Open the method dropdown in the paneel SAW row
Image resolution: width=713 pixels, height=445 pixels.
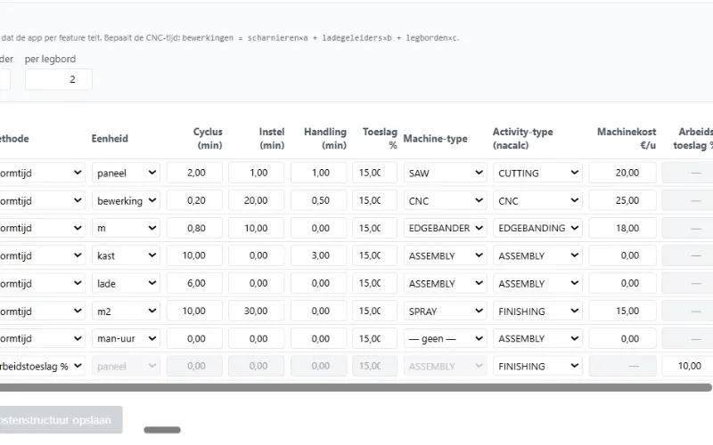tap(42, 173)
